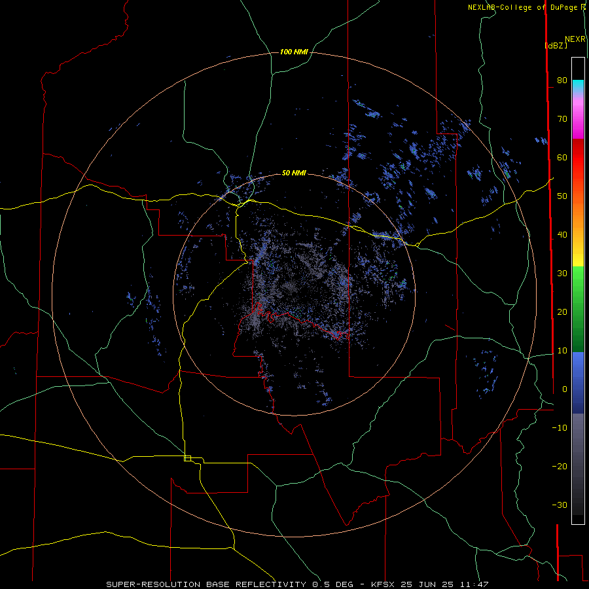Click the 50 value on the dBZ scale
The height and width of the screenshot is (589, 589).
pos(562,196)
